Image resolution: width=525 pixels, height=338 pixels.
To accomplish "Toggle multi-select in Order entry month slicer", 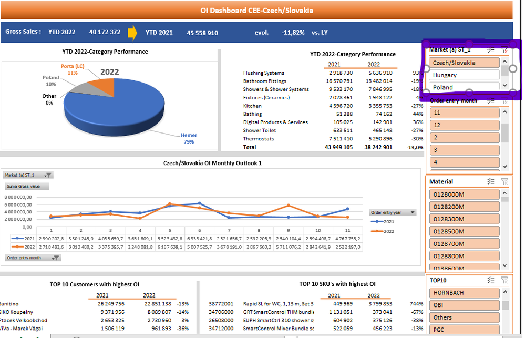I will point(490,101).
